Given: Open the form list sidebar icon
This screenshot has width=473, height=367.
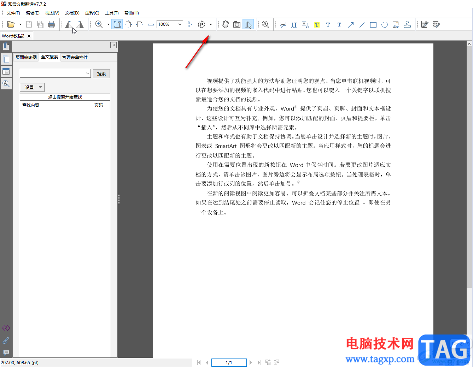Looking at the screenshot, I should pos(6,72).
